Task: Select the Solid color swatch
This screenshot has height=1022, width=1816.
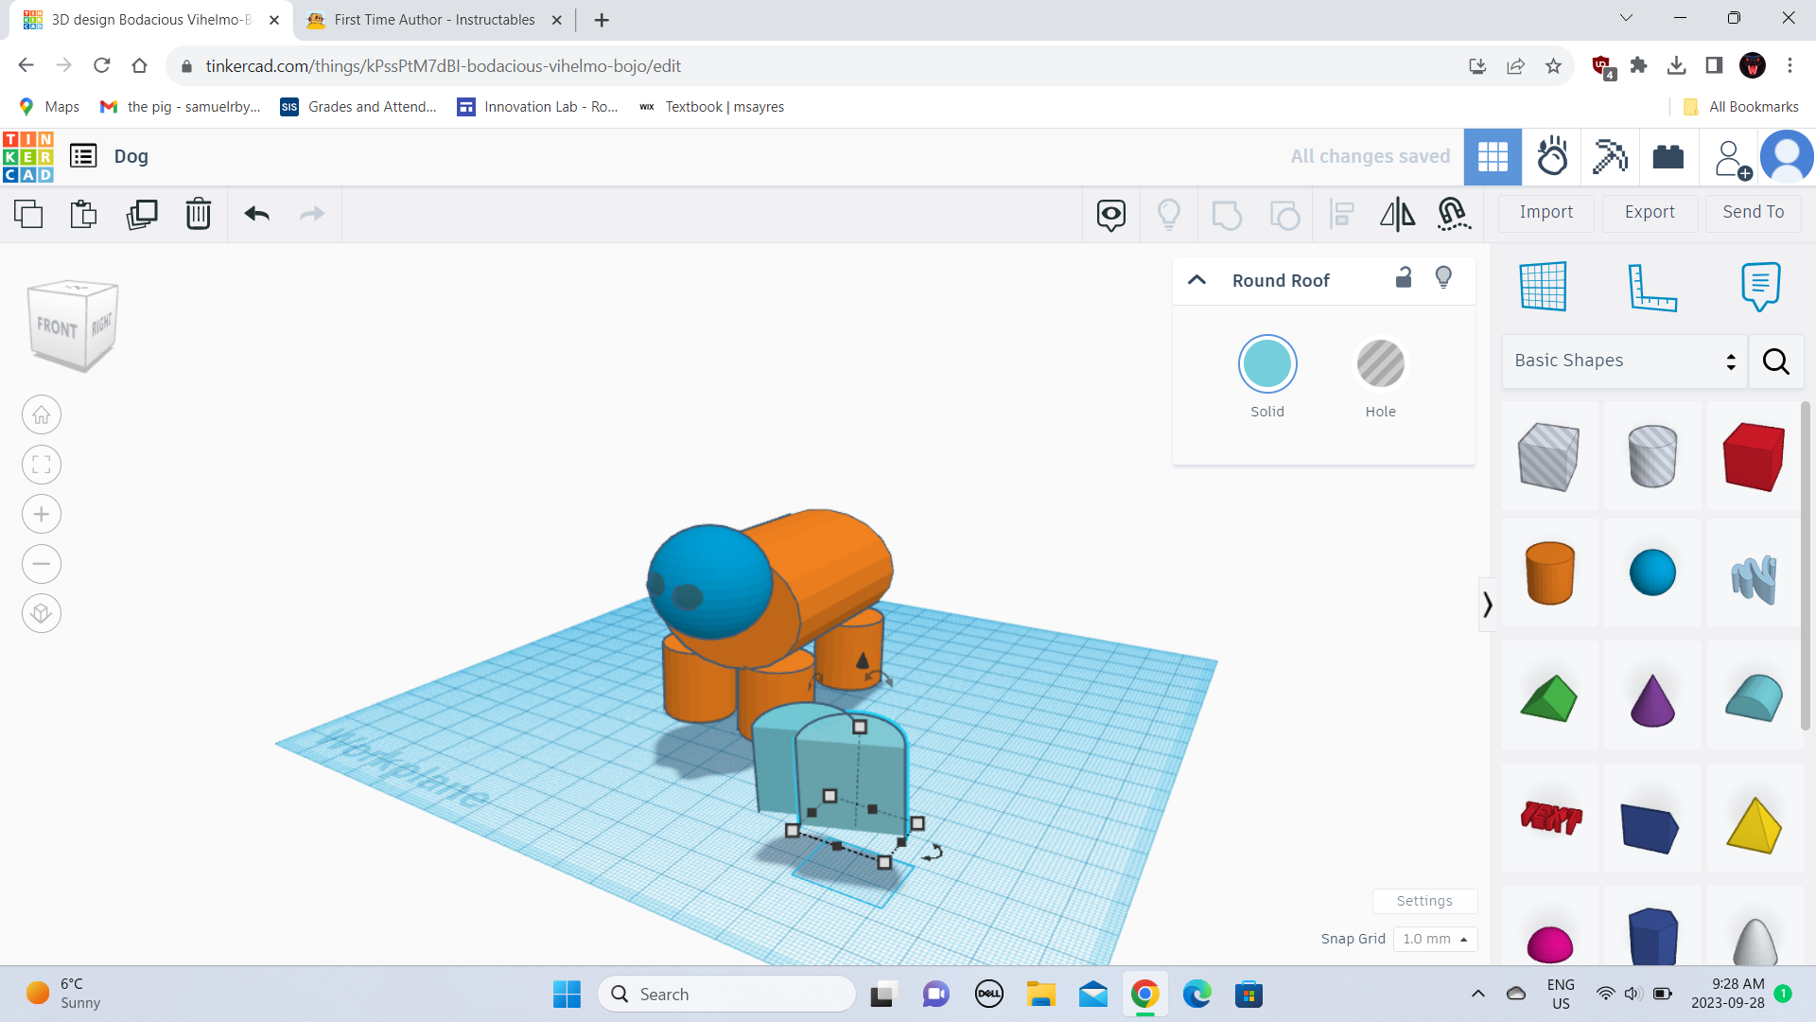Action: (1267, 363)
